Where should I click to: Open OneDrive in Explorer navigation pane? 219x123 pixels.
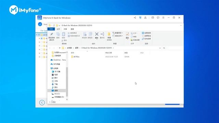pos(58,60)
